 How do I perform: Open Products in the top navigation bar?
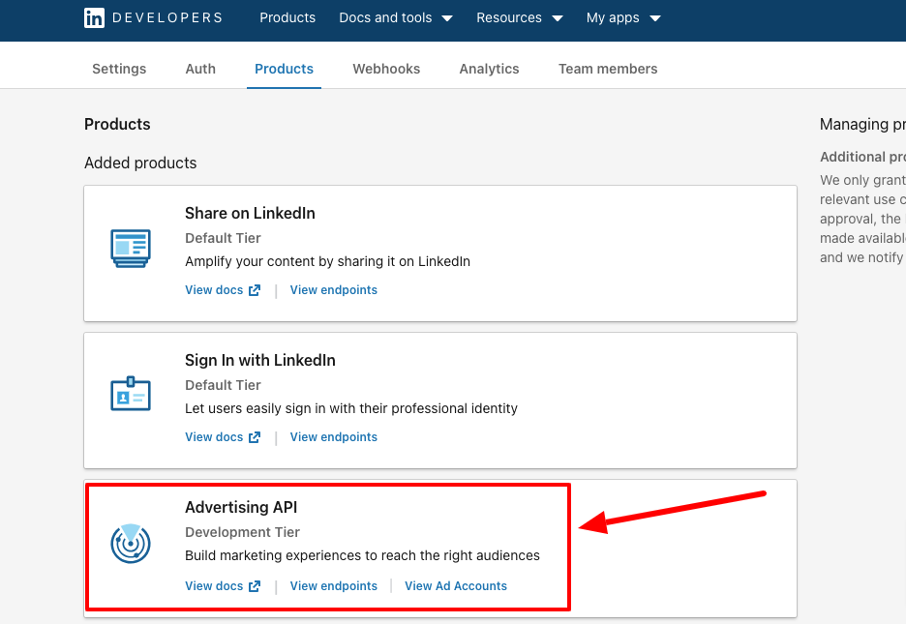287,17
